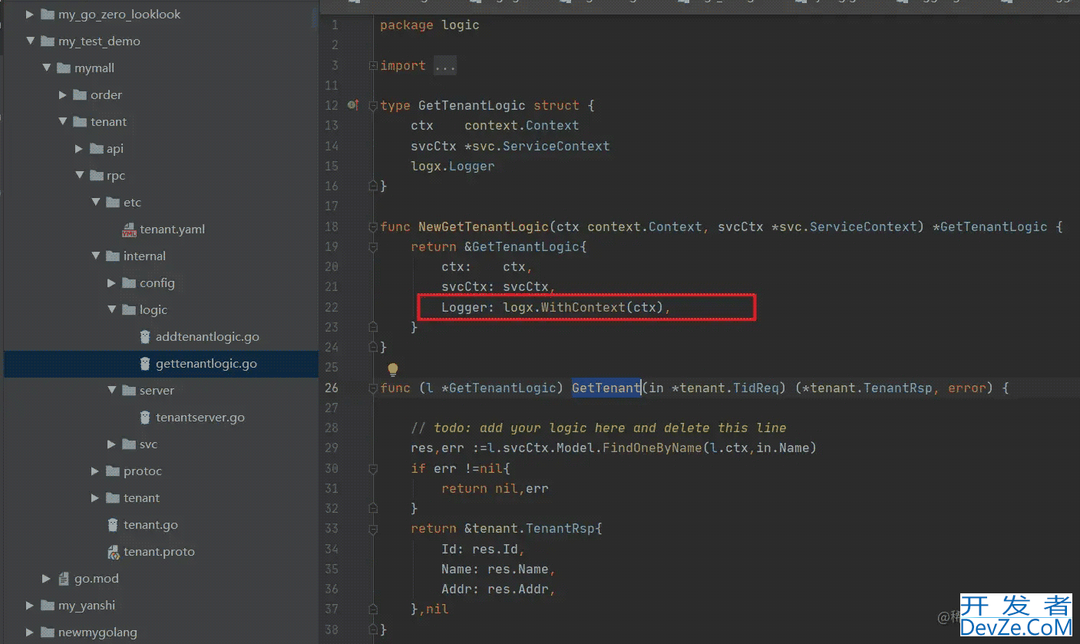Click the gopher icon of gettenantlogic.go
The height and width of the screenshot is (644, 1080).
(145, 364)
